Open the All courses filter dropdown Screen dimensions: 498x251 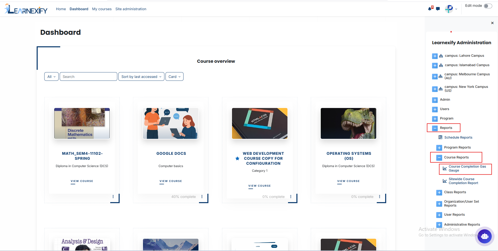tap(51, 77)
